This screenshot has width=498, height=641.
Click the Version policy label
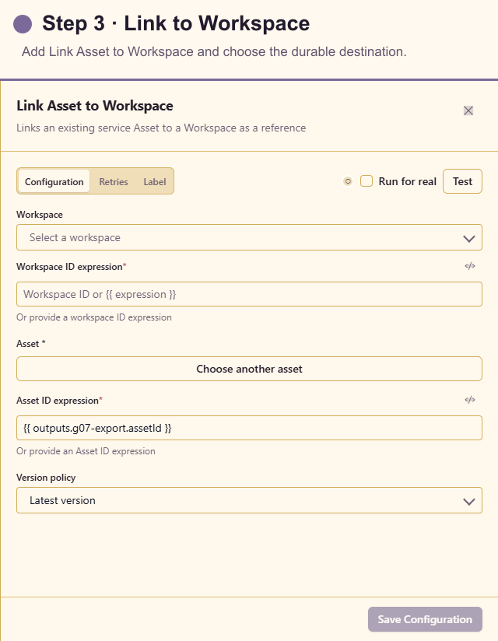(x=46, y=478)
